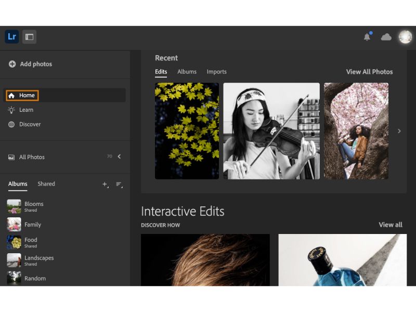Open the user profile avatar
This screenshot has width=416, height=312.
(x=405, y=37)
